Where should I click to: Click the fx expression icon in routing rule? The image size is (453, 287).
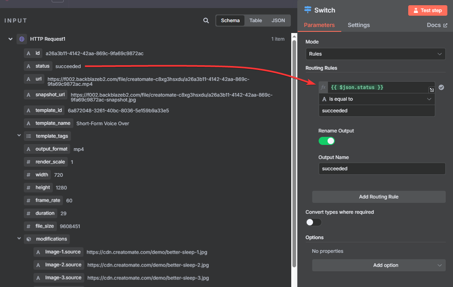pyautogui.click(x=323, y=87)
